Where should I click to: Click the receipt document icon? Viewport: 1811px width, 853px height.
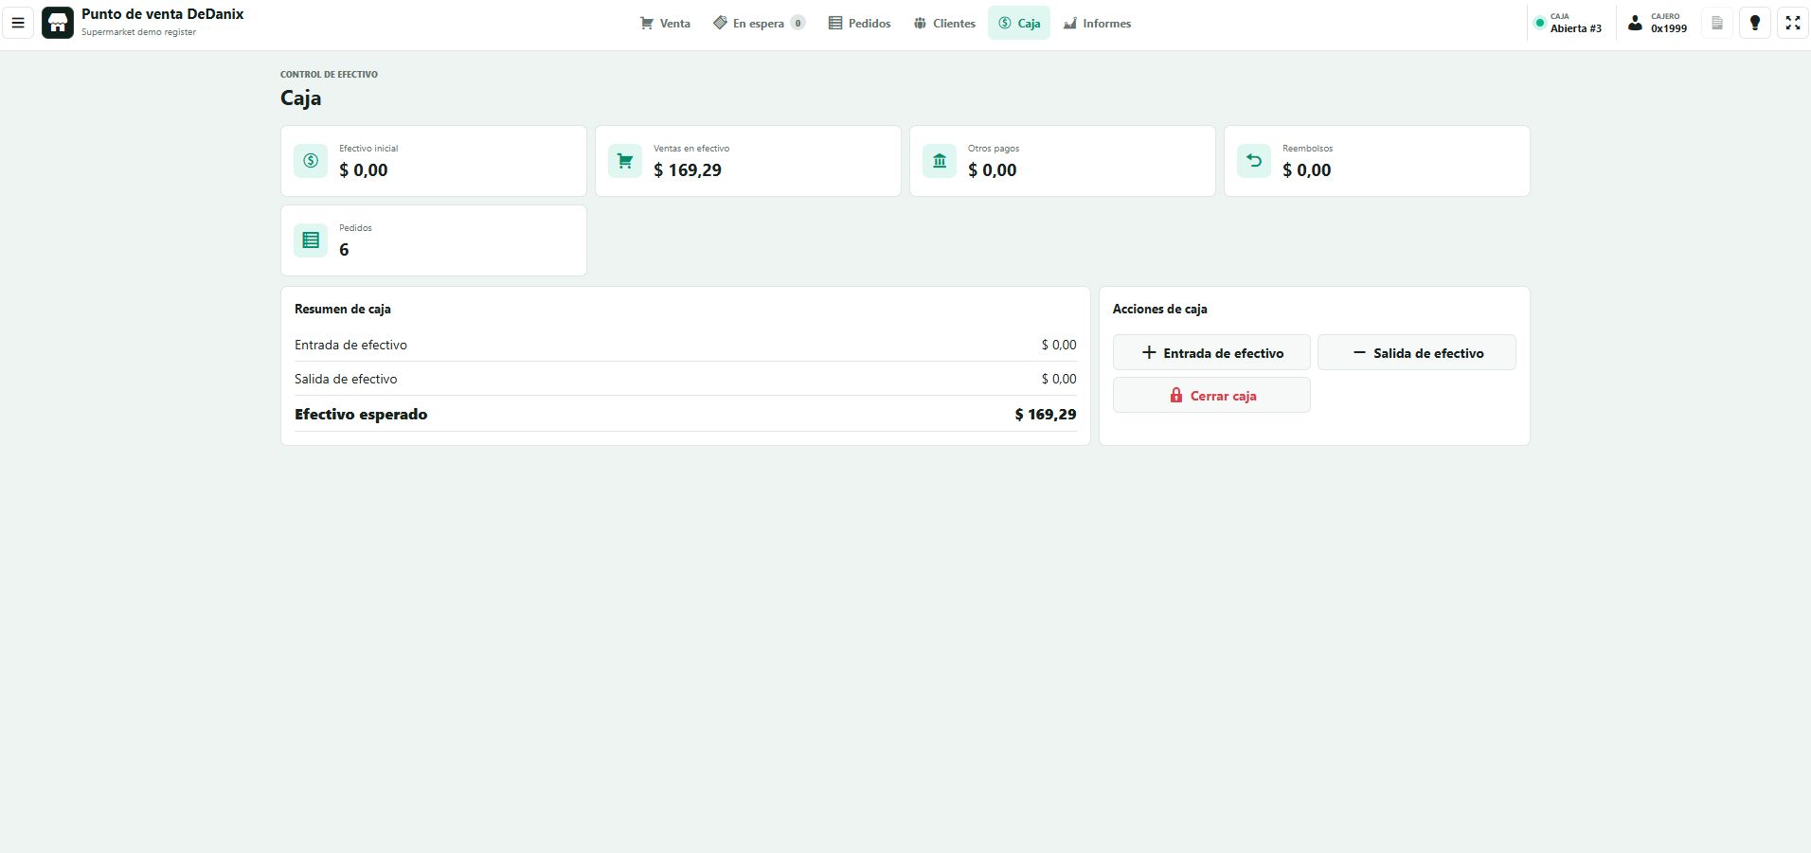coord(1717,23)
